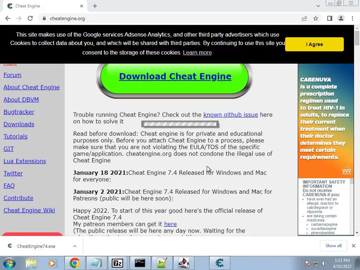Open the Chrome profile avatar
360x270 pixels.
point(341,18)
